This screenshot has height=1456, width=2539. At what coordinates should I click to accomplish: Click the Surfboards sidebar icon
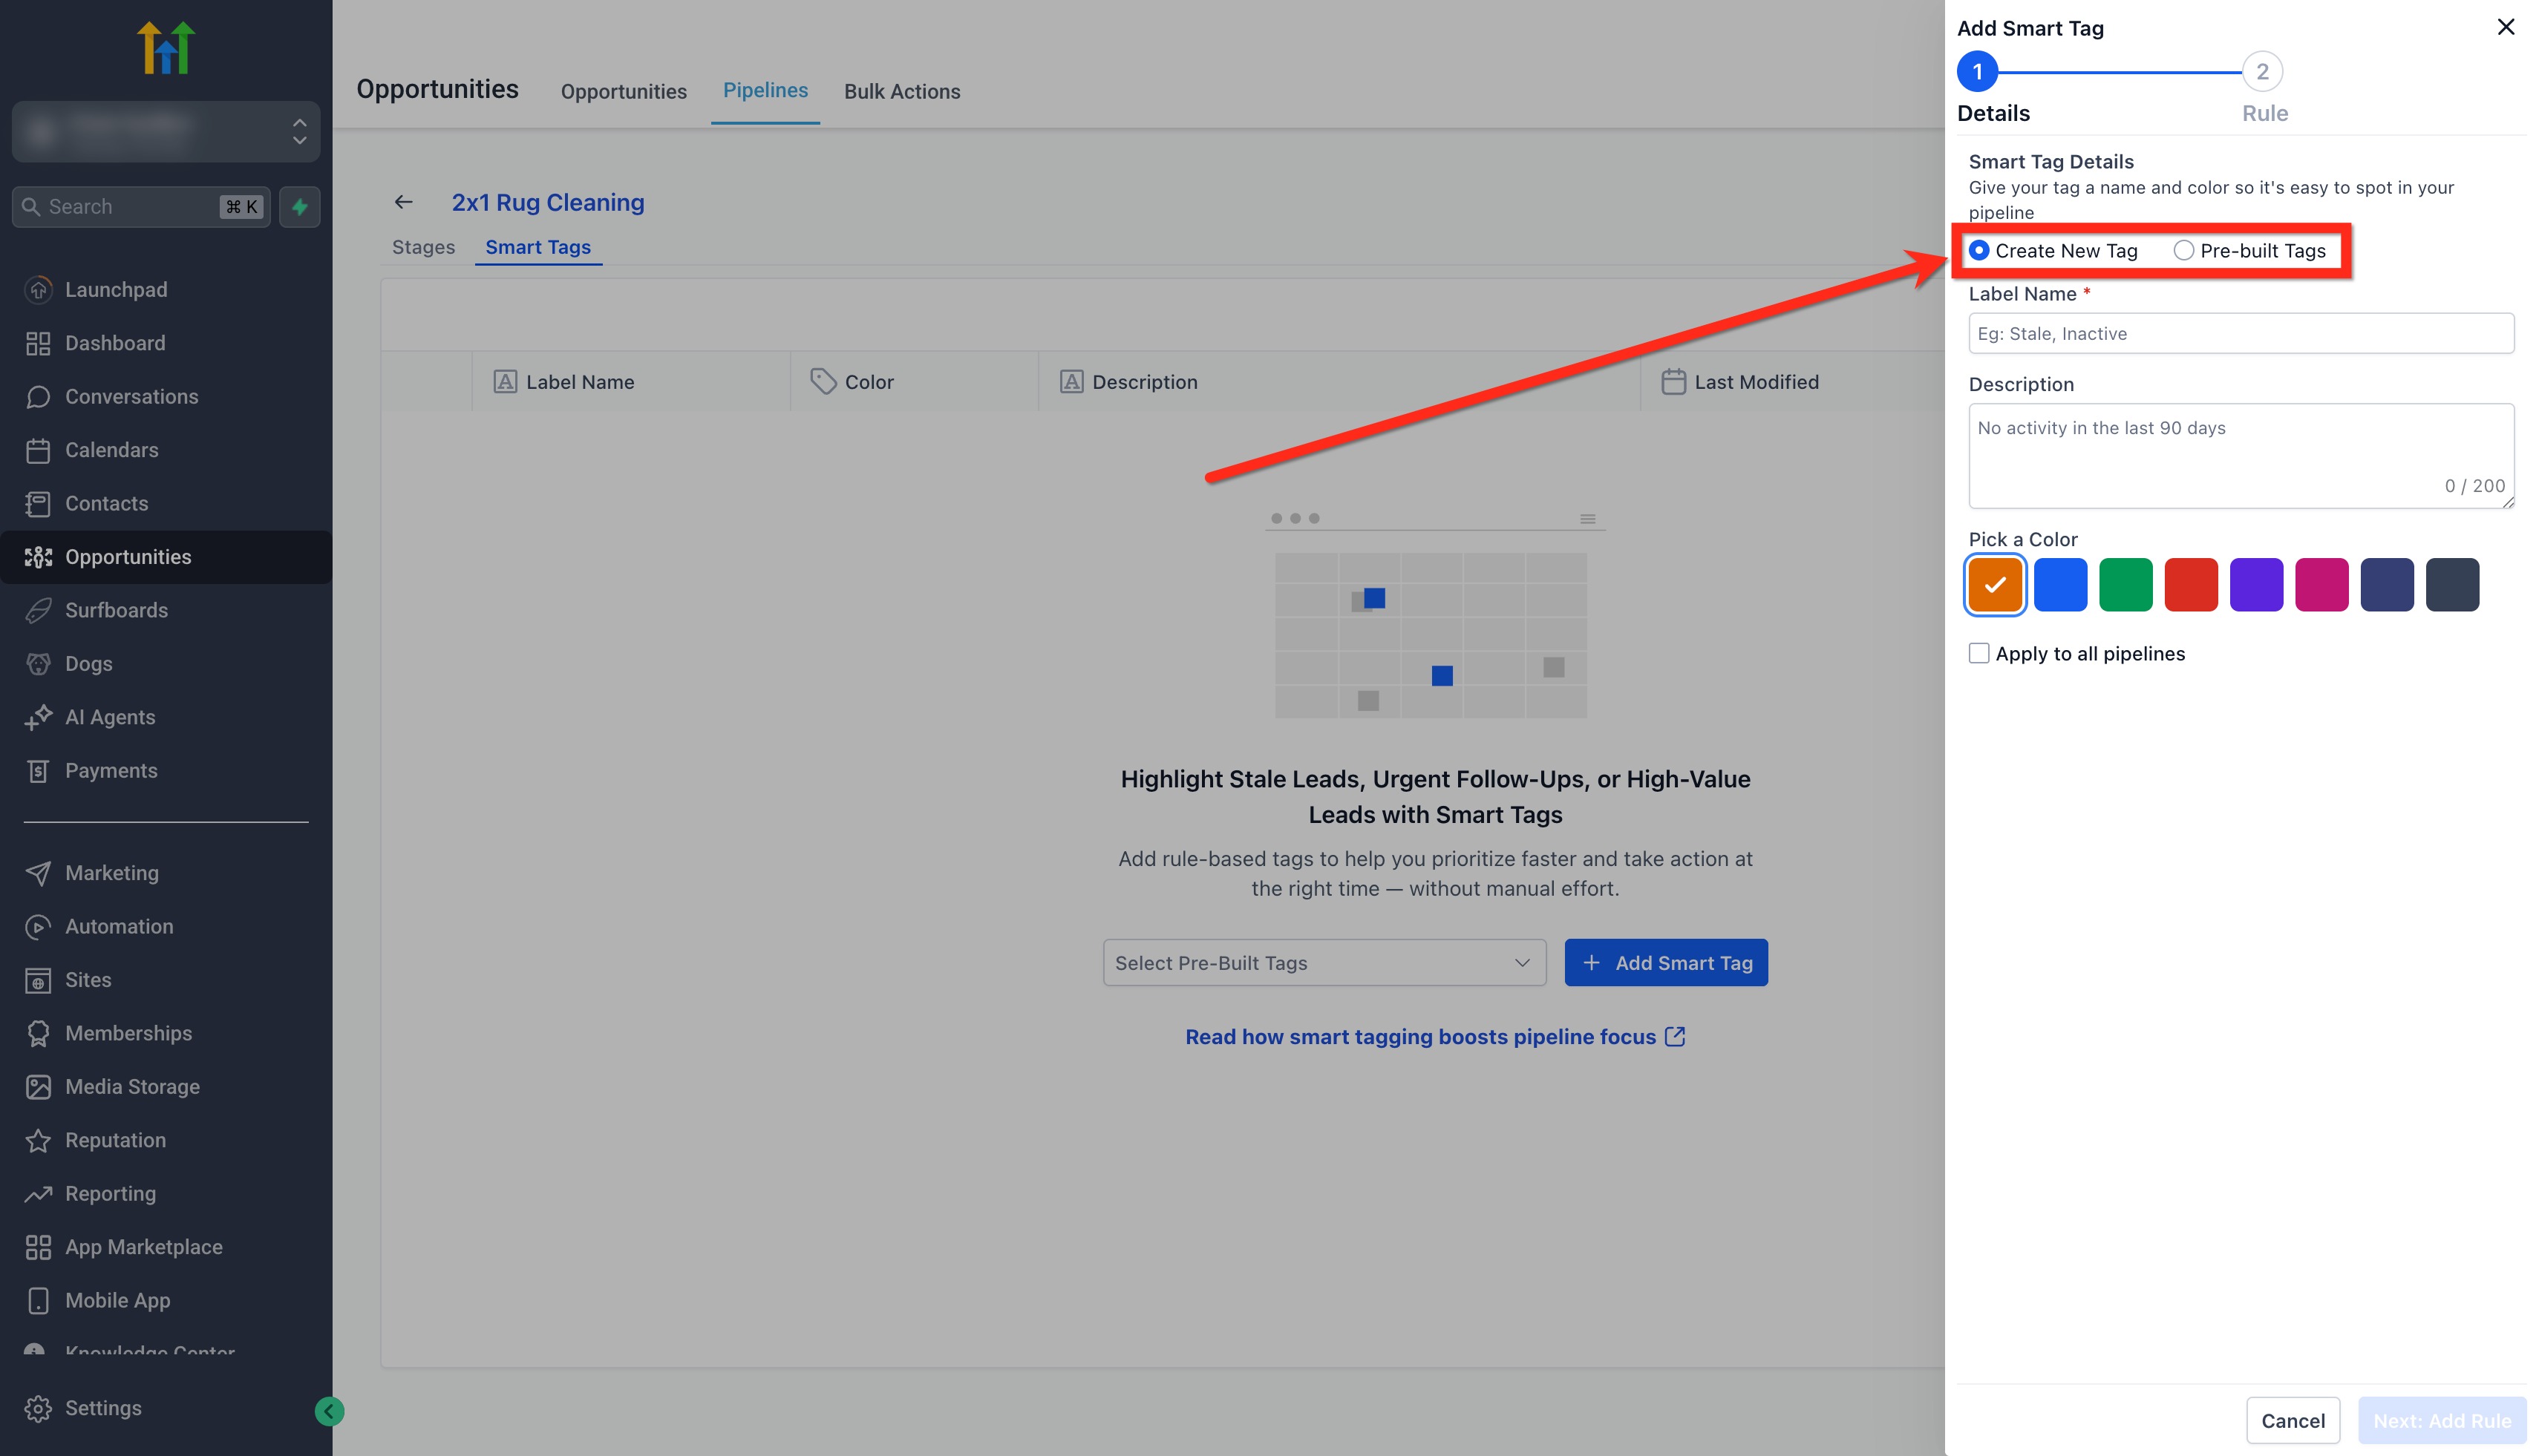pyautogui.click(x=38, y=611)
